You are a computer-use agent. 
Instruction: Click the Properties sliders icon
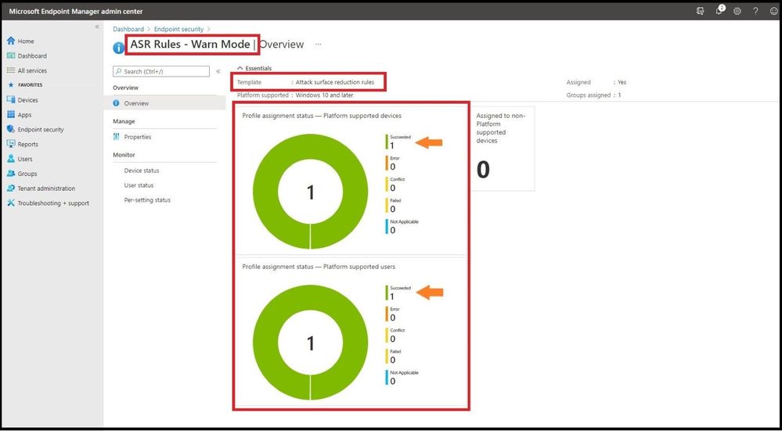[x=116, y=137]
